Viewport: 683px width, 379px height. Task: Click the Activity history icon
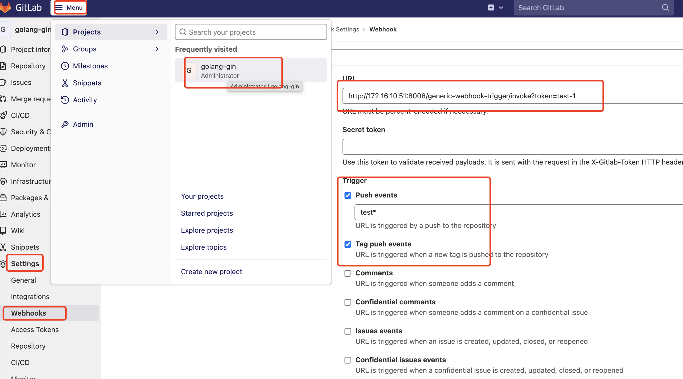coord(65,100)
